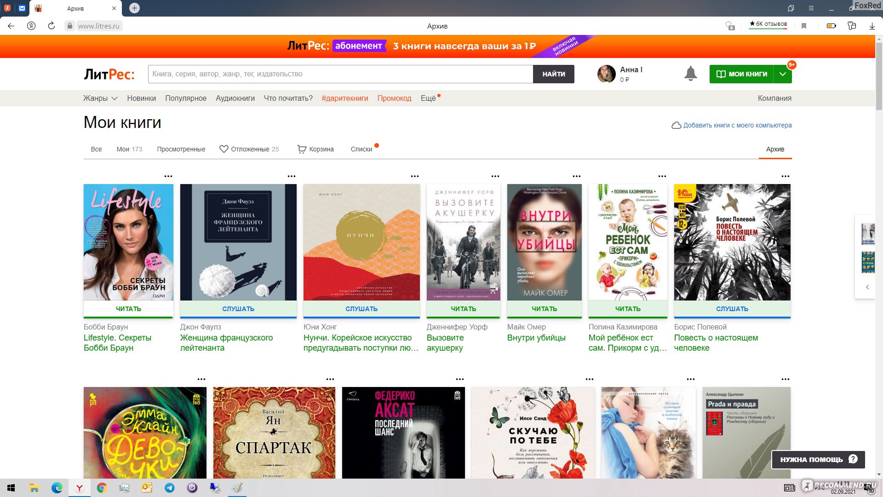Reload the page with the refresh icon
This screenshot has height=497, width=883.
(x=52, y=26)
